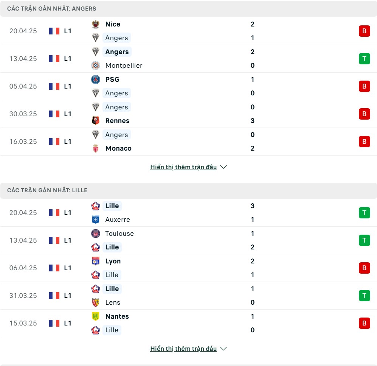Click the Lens club crest
This screenshot has width=377, height=366.
pyautogui.click(x=95, y=302)
